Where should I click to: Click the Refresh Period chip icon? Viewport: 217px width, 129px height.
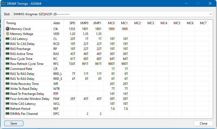click(7, 109)
